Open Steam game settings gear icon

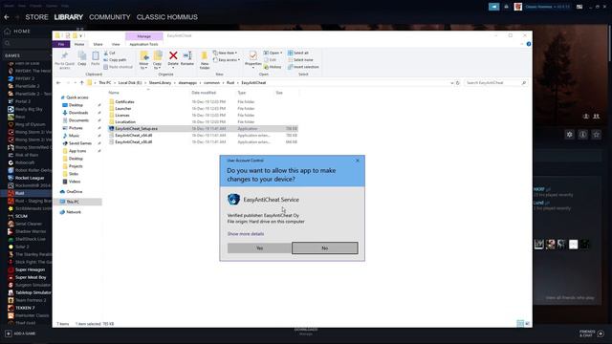[x=570, y=135]
